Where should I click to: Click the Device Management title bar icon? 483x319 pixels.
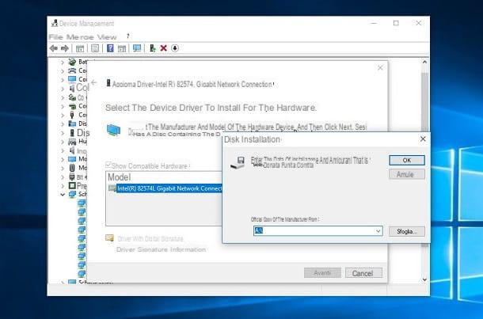55,23
